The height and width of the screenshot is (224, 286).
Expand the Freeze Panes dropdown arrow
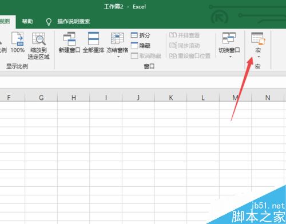click(118, 57)
